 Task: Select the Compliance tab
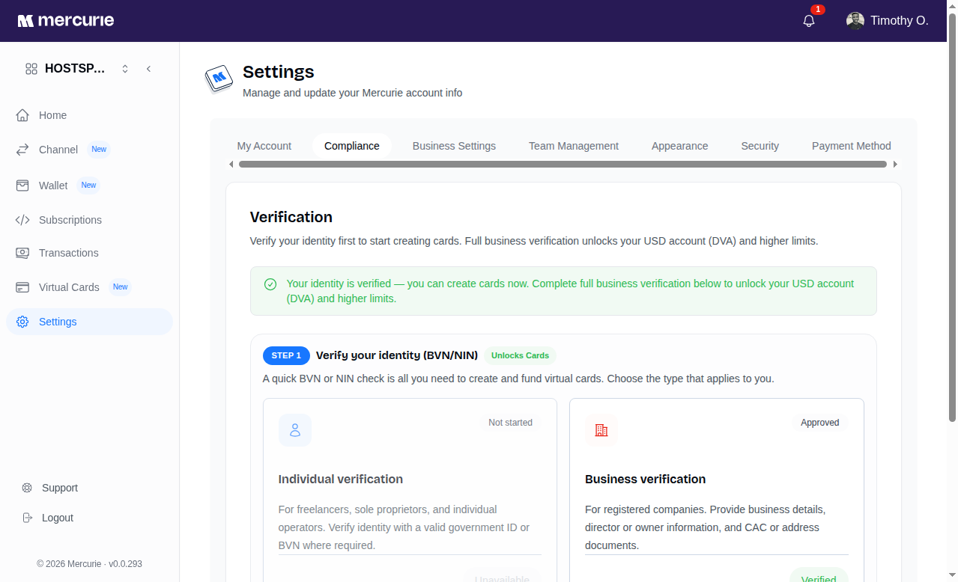[352, 146]
